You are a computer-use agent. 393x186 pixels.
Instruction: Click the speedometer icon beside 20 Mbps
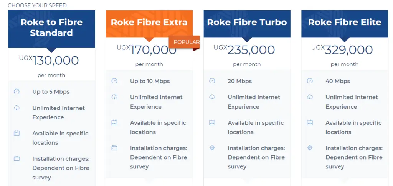coord(212,81)
